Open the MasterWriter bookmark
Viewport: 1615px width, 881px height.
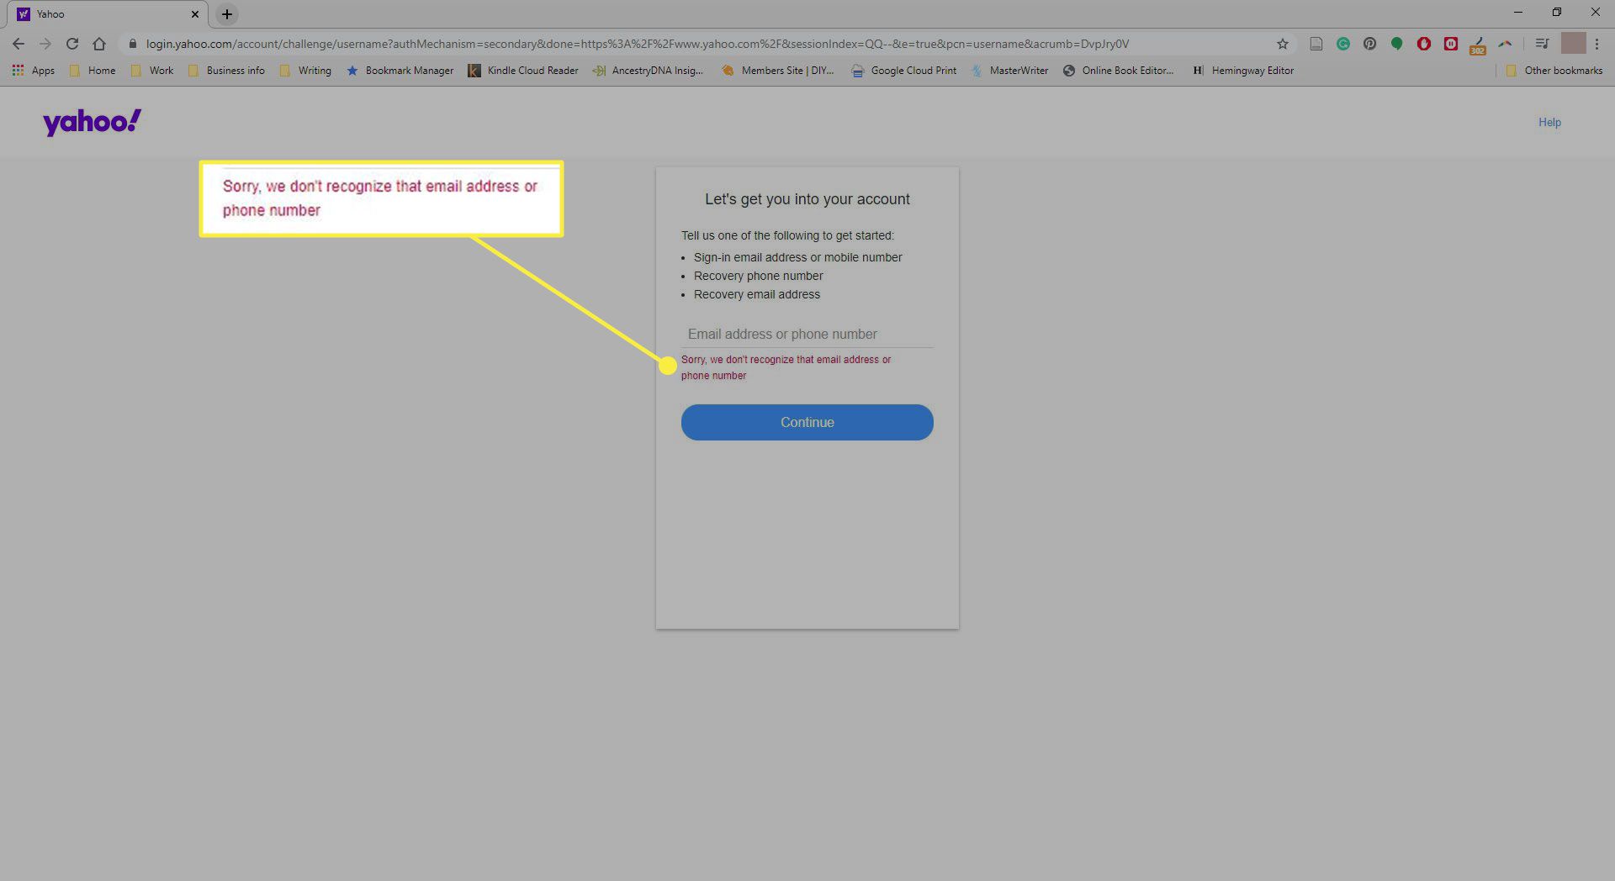coord(1010,71)
